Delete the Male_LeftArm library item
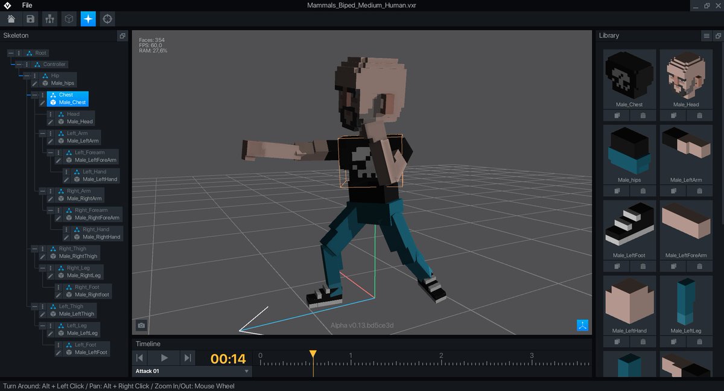 click(x=699, y=191)
